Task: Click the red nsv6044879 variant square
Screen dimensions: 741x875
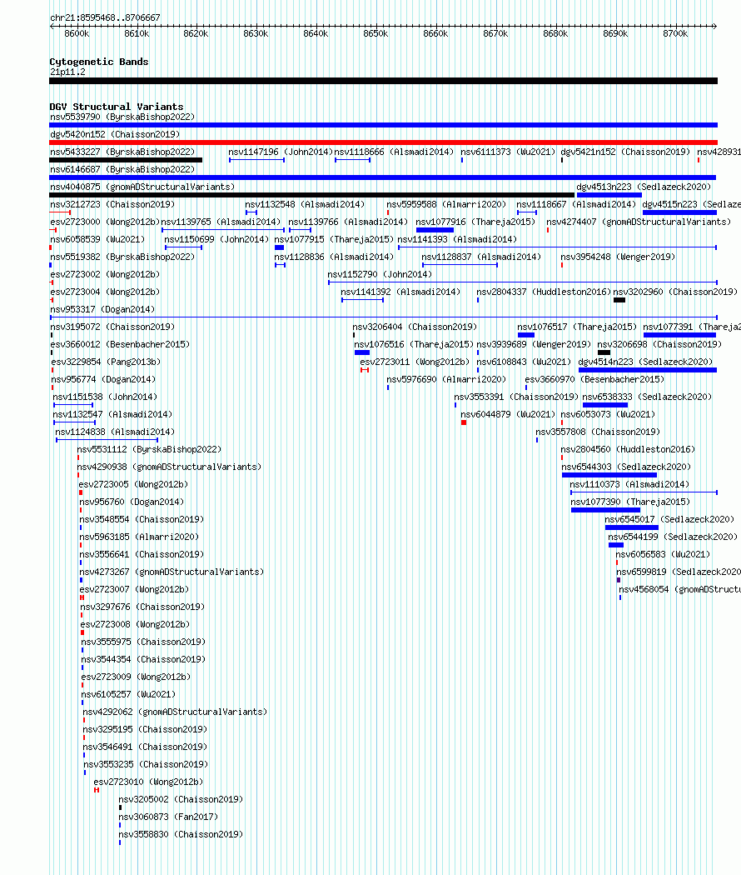Action: 464,422
